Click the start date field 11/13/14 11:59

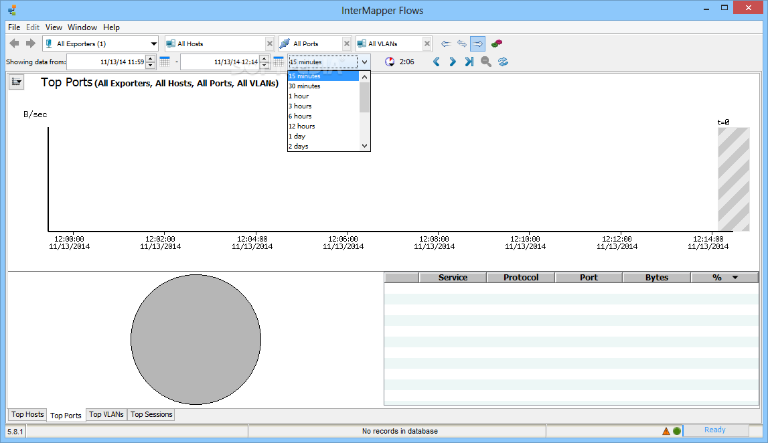tap(106, 62)
